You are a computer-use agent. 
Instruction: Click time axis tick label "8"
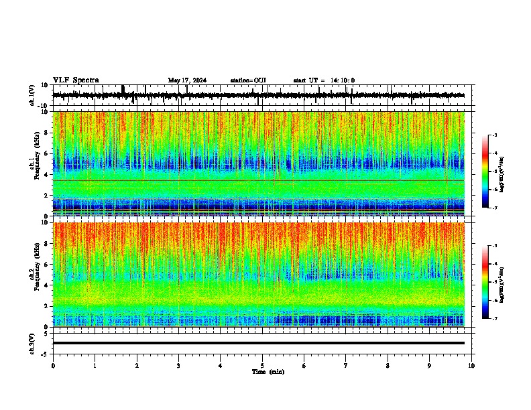(388, 366)
